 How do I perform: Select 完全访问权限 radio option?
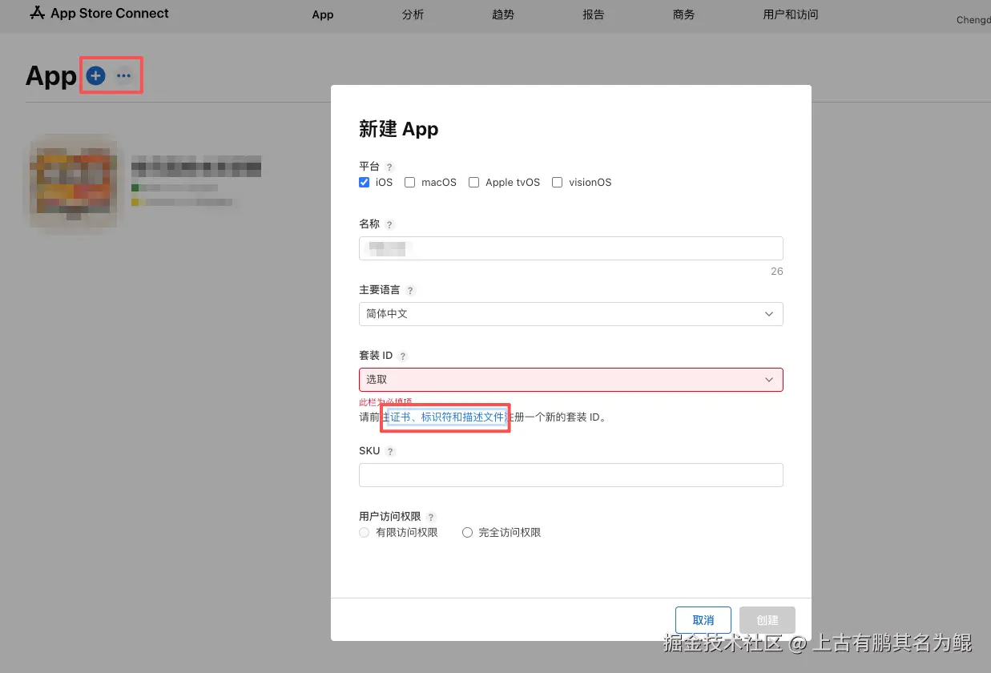468,533
